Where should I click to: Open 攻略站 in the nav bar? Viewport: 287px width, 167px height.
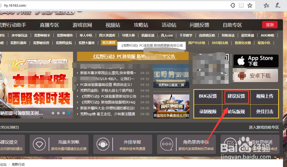pyautogui.click(x=141, y=25)
